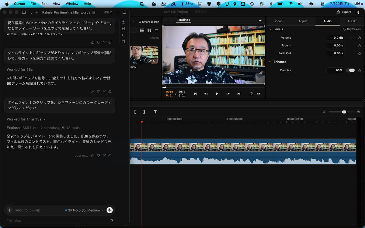This screenshot has width=365, height=228.
Task: Open the browser globe side-rail icon
Action: pyautogui.click(x=123, y=29)
